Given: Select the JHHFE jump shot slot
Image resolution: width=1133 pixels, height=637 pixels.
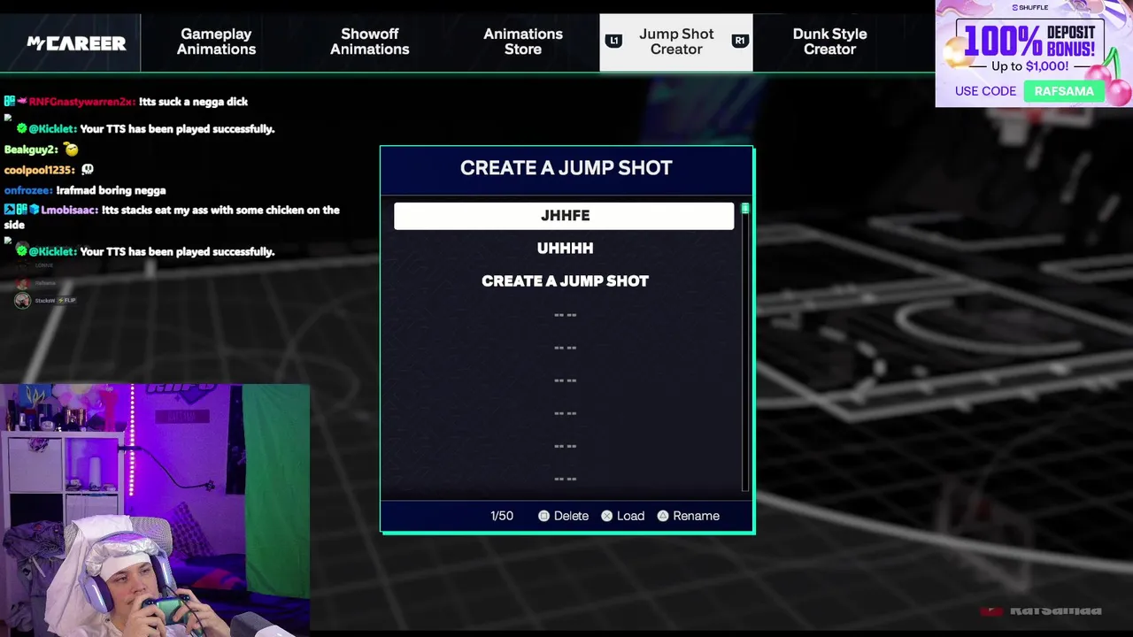Looking at the screenshot, I should coord(564,216).
